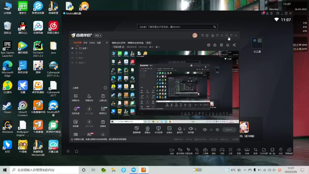Viewport: 309px width, 174px height.
Task: Rotate MuMu screen with 屏幕旋转
Action: click(289, 151)
